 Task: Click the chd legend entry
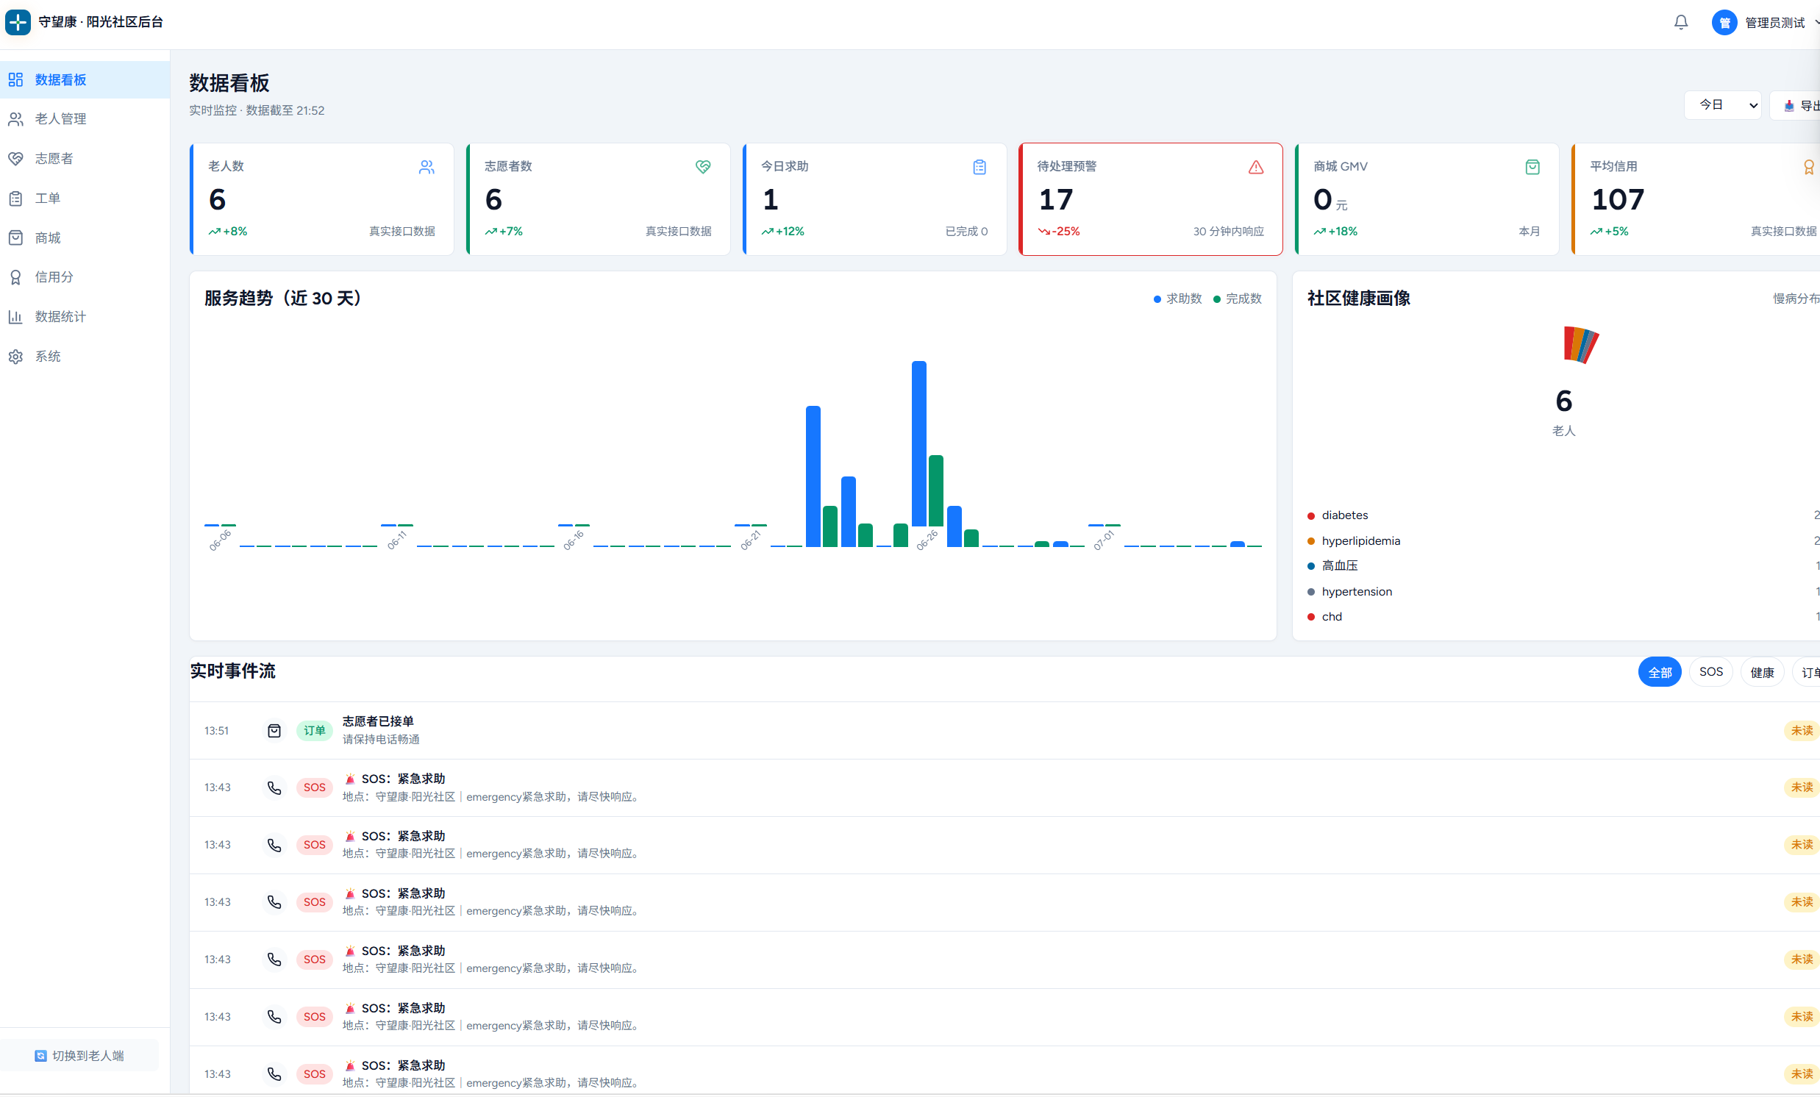click(x=1324, y=617)
